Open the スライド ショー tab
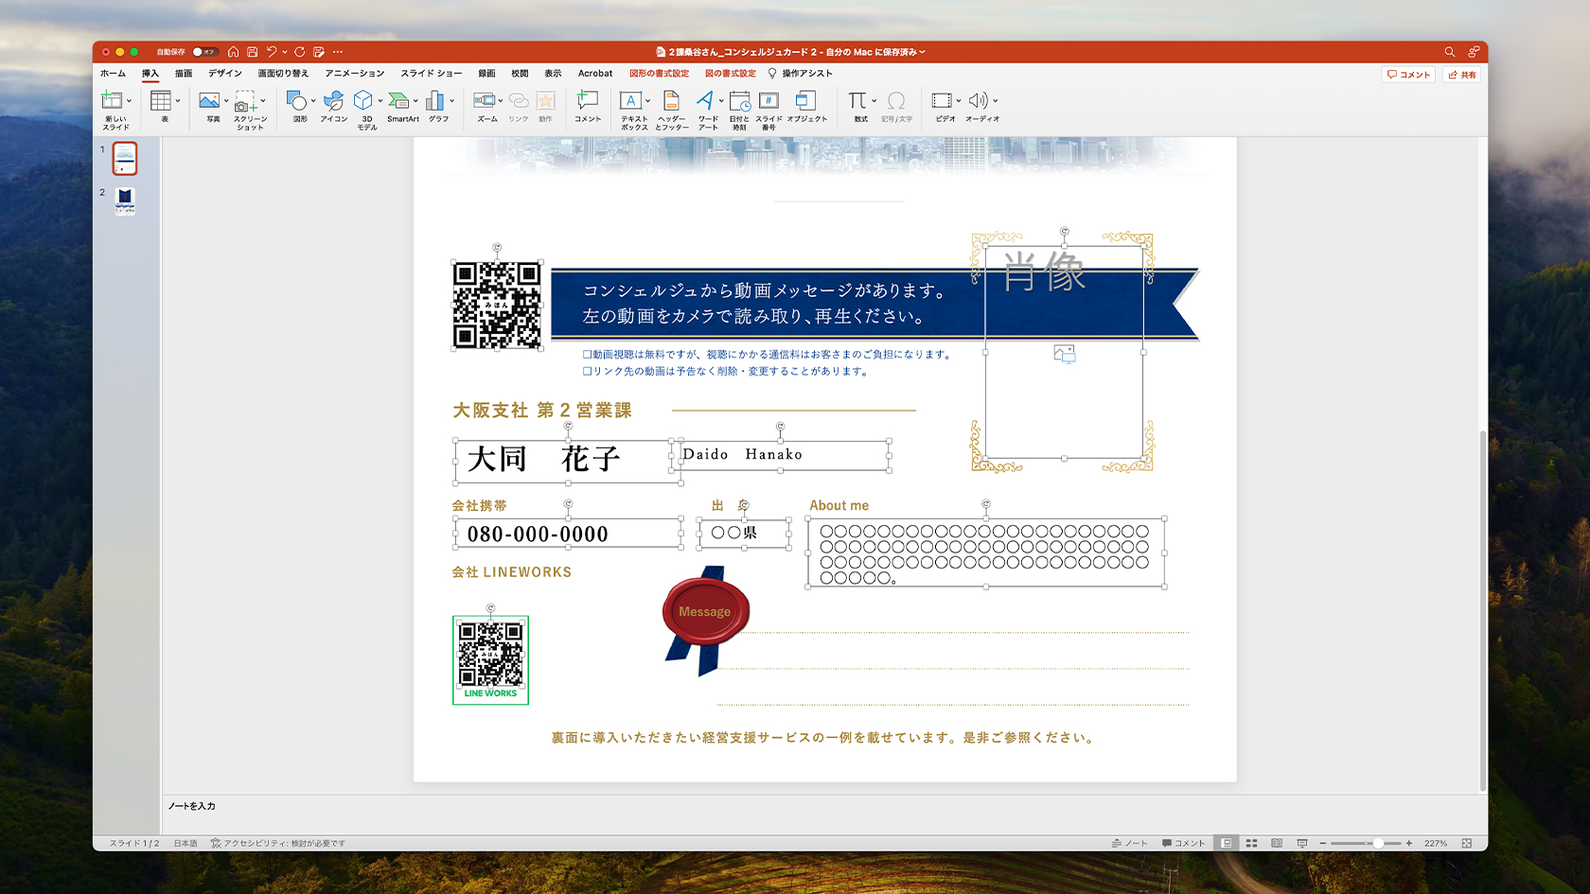1590x894 pixels. pyautogui.click(x=432, y=73)
